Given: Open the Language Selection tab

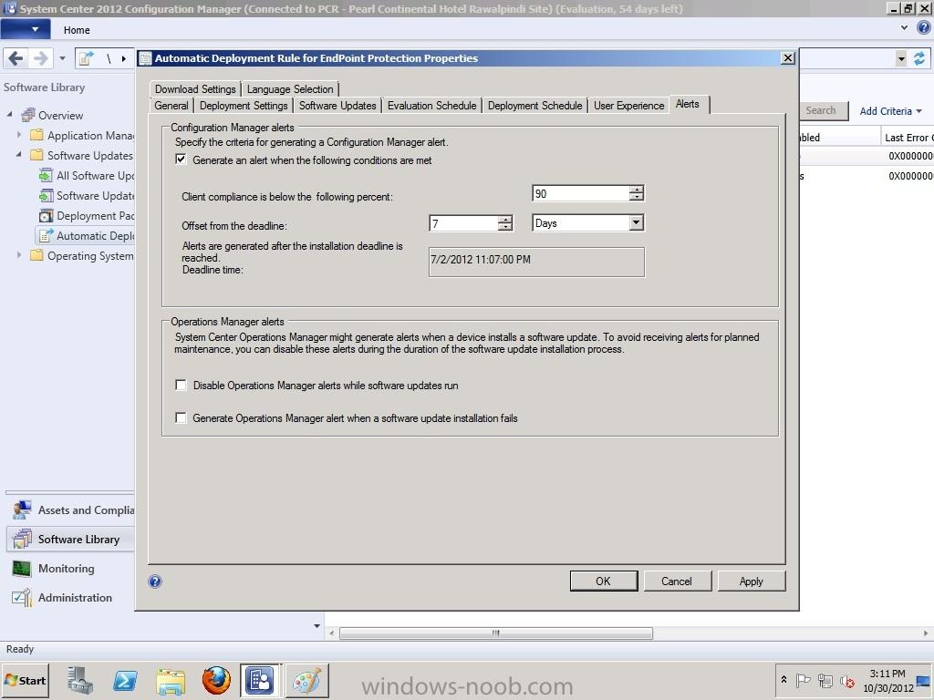Looking at the screenshot, I should pyautogui.click(x=290, y=88).
